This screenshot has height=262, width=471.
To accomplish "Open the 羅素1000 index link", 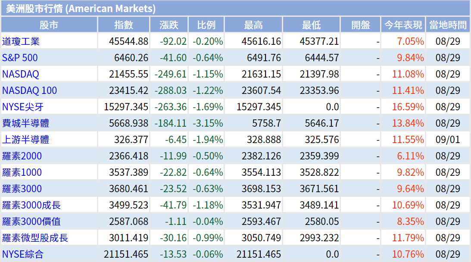I will (22, 172).
